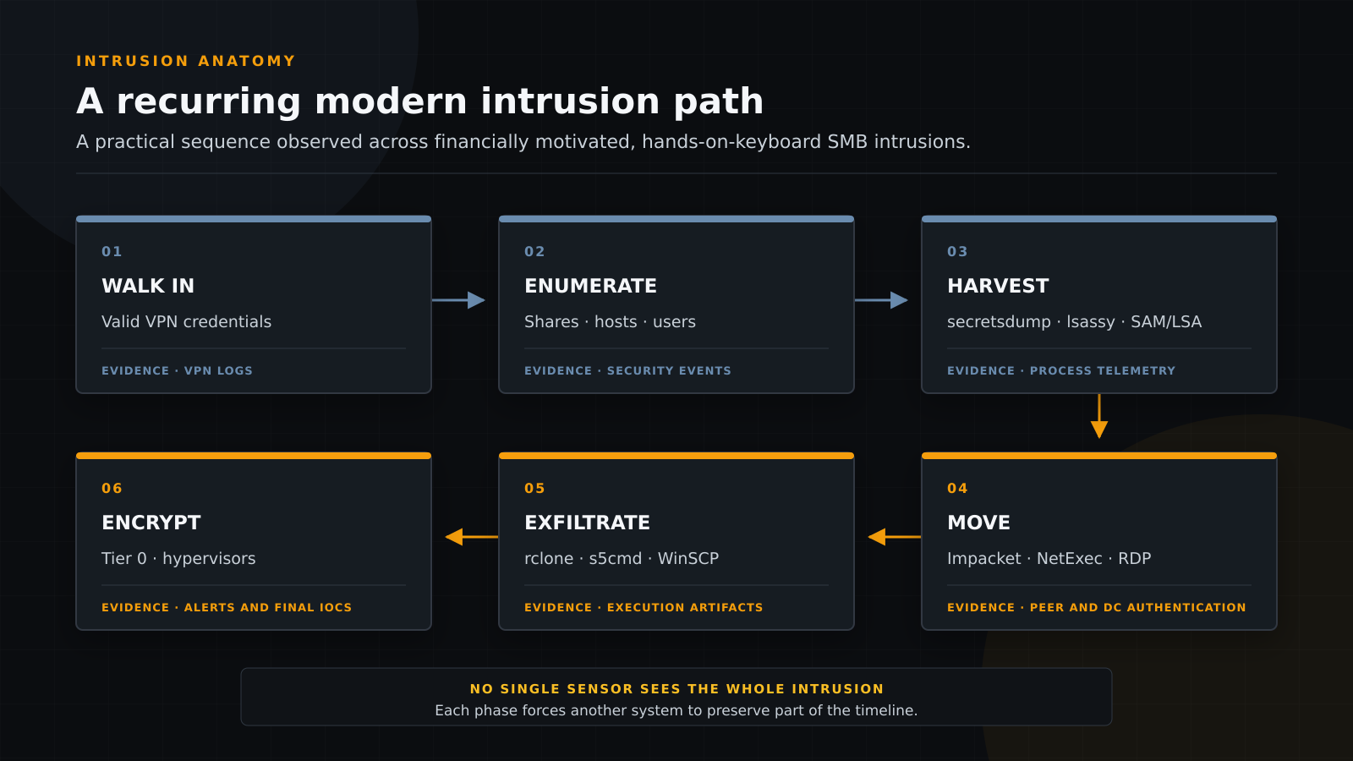This screenshot has height=761, width=1353.
Task: Click 'EVIDENCE · PROCESS TELEMETRY' label
Action: 1061,370
